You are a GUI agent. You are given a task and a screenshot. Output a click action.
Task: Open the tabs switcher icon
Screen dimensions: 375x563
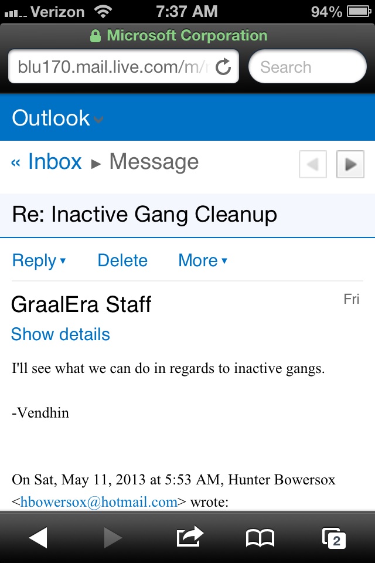(333, 538)
